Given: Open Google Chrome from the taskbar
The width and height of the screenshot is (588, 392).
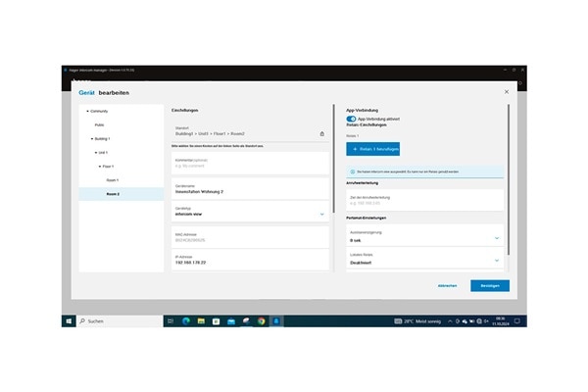Looking at the screenshot, I should pos(262,320).
